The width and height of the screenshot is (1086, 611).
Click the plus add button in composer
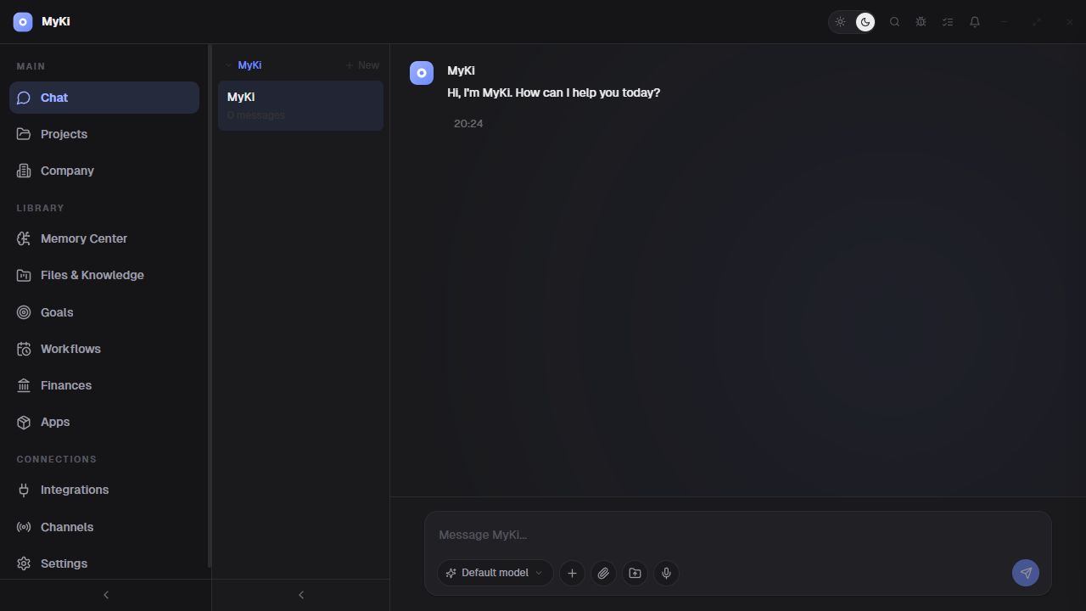point(572,573)
